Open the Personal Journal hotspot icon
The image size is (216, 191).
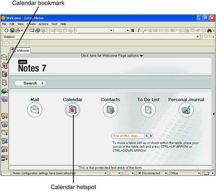pos(186,110)
